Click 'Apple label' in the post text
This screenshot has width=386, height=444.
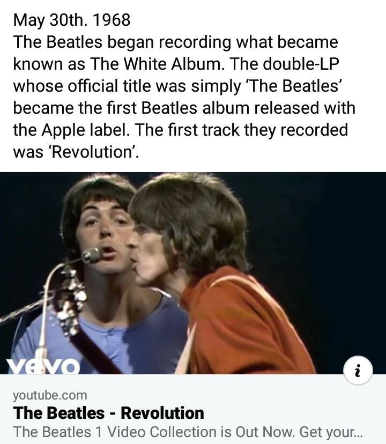84,130
